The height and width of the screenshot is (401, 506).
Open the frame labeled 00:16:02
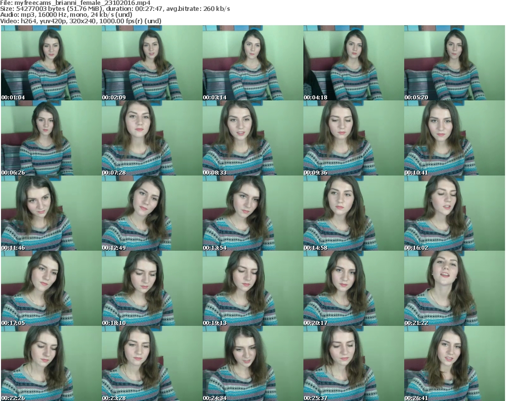pyautogui.click(x=454, y=213)
